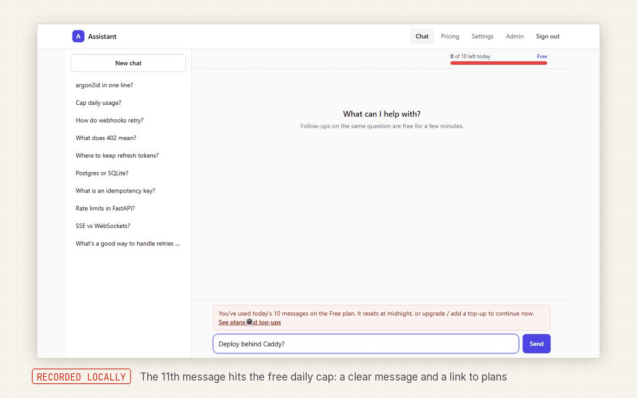This screenshot has width=637, height=398.
Task: Open the Settings tab
Action: pos(482,36)
